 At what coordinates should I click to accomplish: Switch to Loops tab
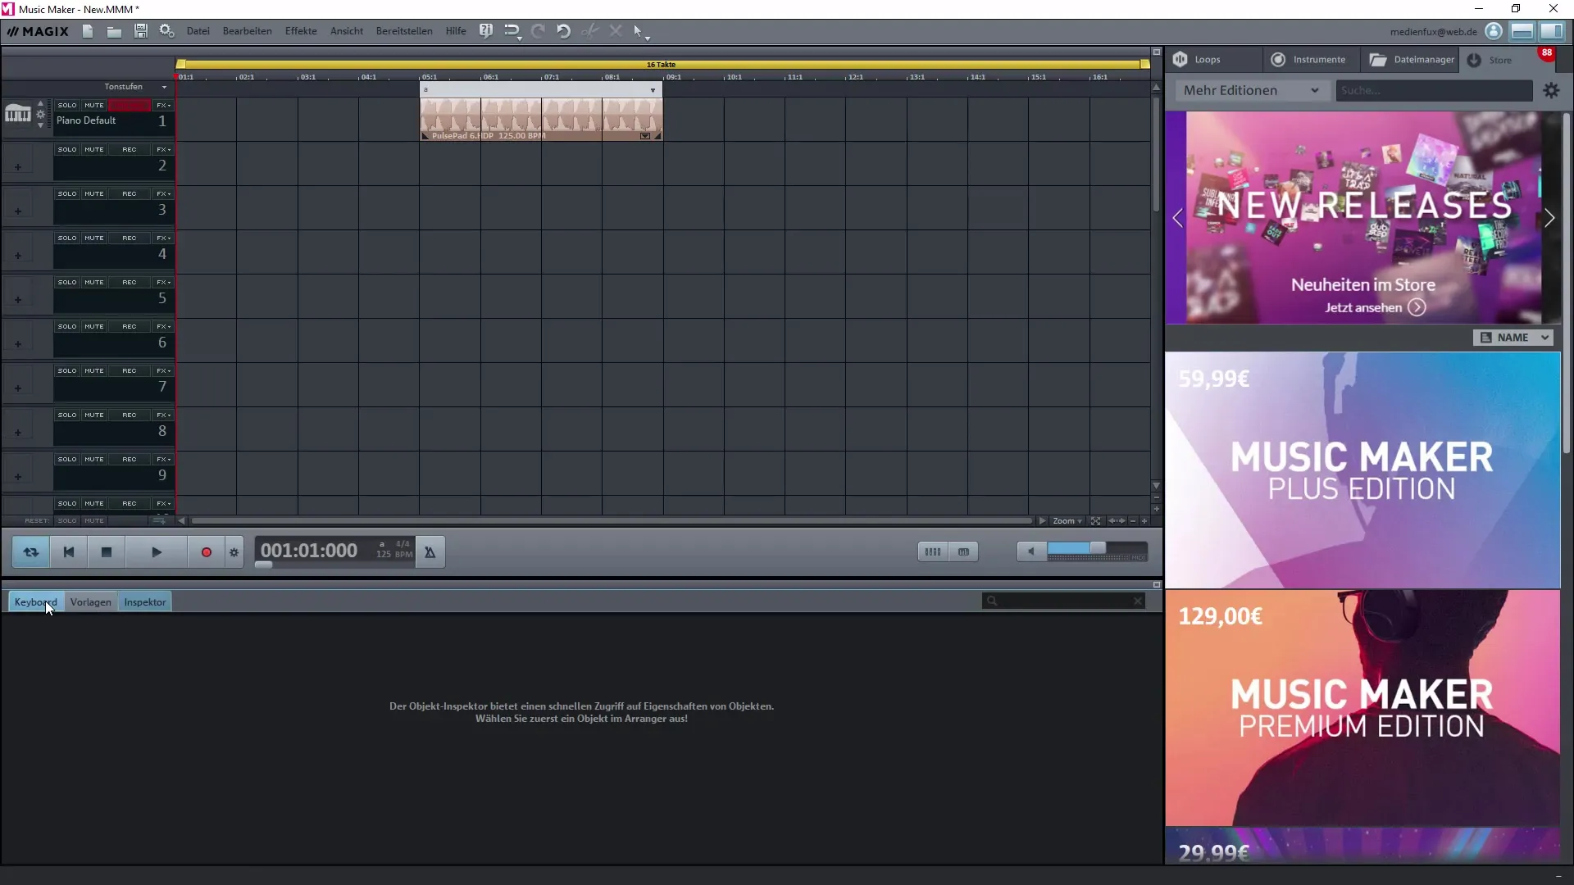coord(1213,59)
